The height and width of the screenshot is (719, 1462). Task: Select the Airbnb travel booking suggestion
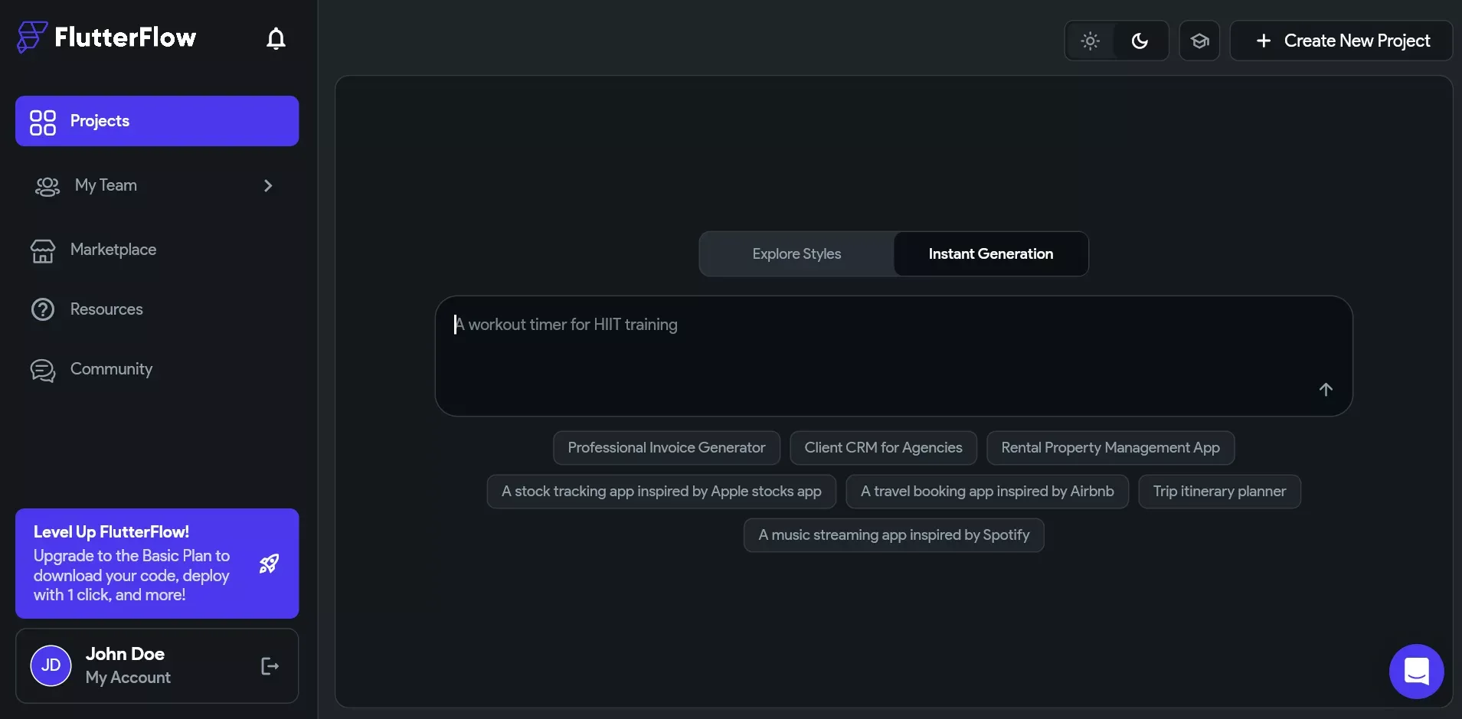(987, 492)
